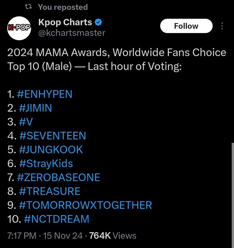Image resolution: width=234 pixels, height=248 pixels.
Task: Open the #JIMIN hashtag
Action: [35, 108]
